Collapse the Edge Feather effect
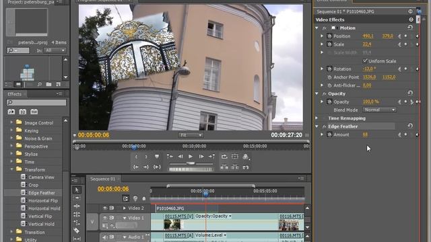Viewport: 431px width, 242px height. (x=317, y=126)
